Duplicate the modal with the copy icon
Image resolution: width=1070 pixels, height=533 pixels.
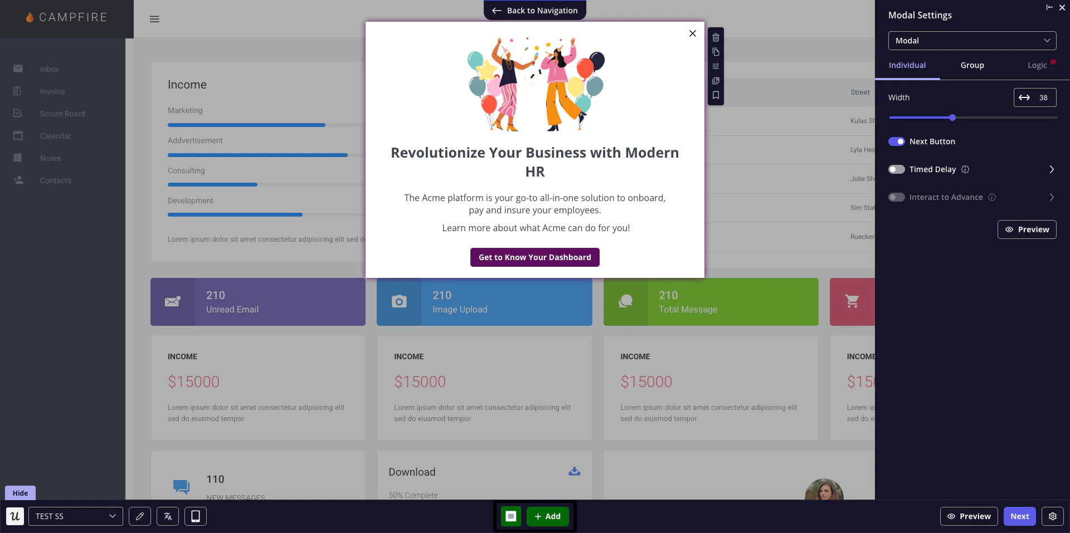[716, 52]
